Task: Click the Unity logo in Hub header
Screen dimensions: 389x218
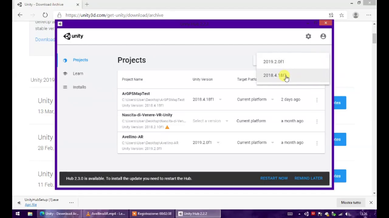Action: 73,36
